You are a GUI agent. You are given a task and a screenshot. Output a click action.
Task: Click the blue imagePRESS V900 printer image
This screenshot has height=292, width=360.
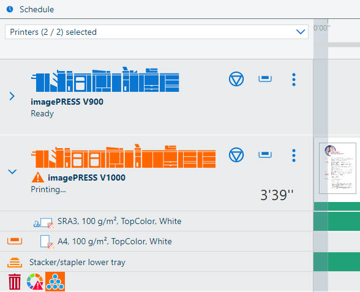pos(105,79)
